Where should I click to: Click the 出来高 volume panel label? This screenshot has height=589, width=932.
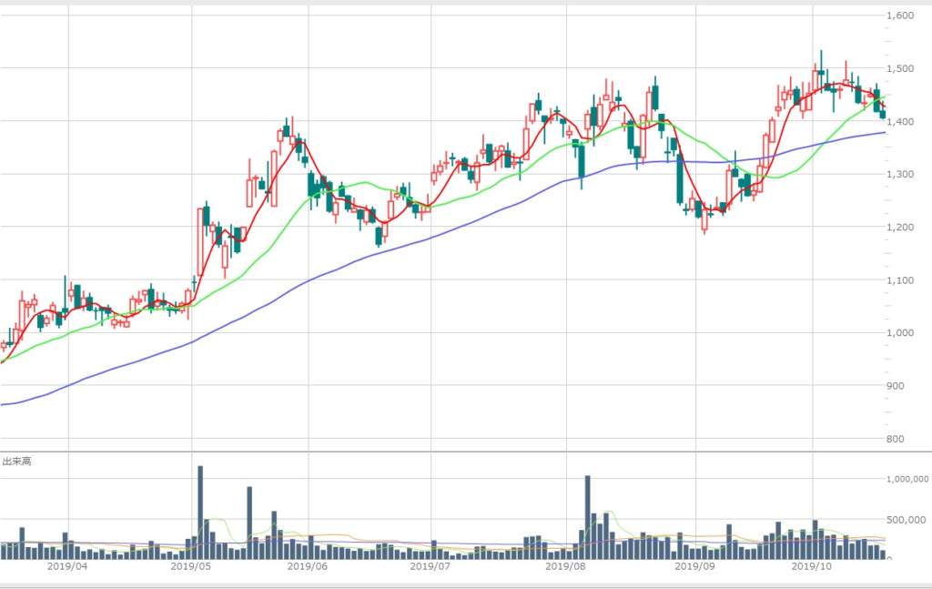pyautogui.click(x=17, y=462)
